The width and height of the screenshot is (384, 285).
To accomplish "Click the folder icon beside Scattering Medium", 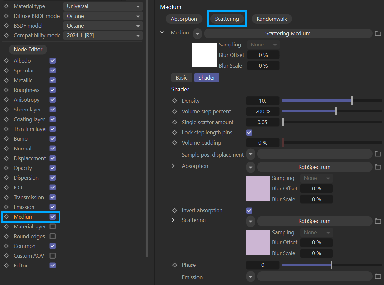I will 377,33.
